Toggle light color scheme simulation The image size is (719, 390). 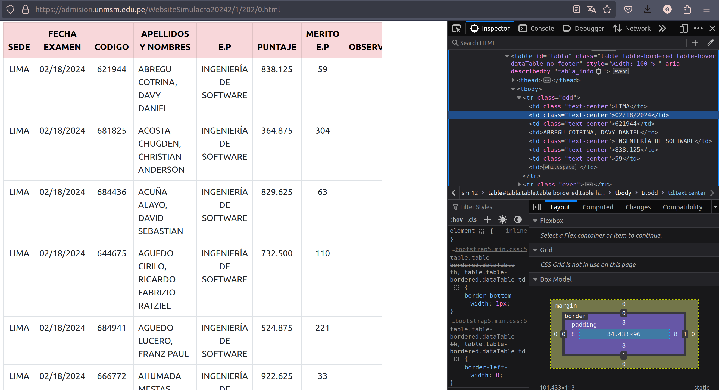[x=502, y=219]
